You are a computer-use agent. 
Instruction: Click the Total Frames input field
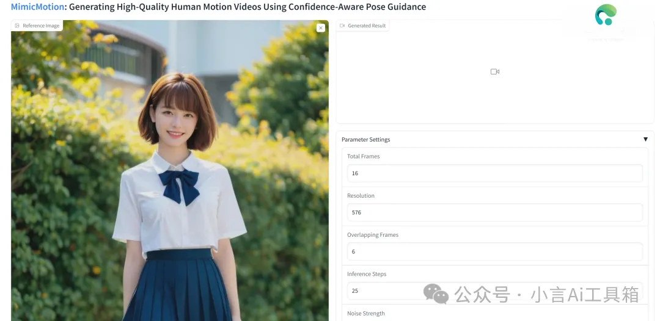(x=494, y=173)
